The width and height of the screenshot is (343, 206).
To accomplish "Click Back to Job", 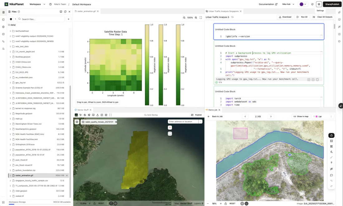I will [x=215, y=116].
